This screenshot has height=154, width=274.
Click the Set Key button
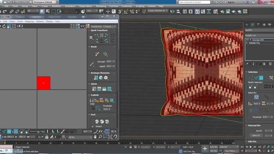coord(214,151)
